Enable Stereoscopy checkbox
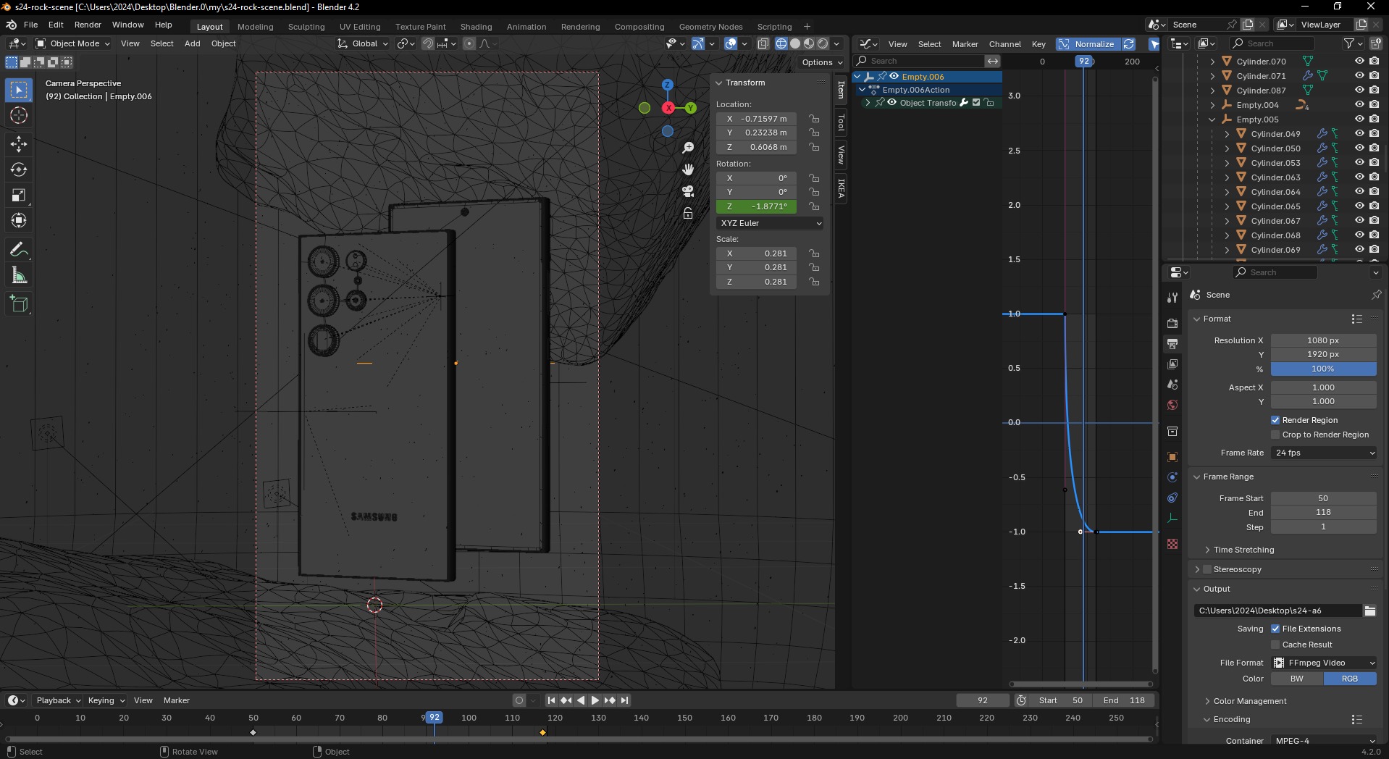This screenshot has height=759, width=1389. tap(1207, 569)
